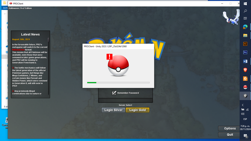This screenshot has height=141, width=251.
Task: Minimize the PROClient window
Action: coord(222,3)
